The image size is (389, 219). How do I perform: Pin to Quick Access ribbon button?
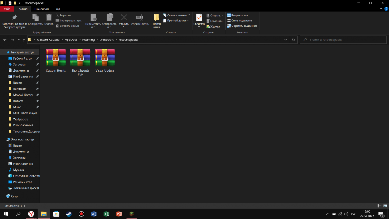[14, 21]
